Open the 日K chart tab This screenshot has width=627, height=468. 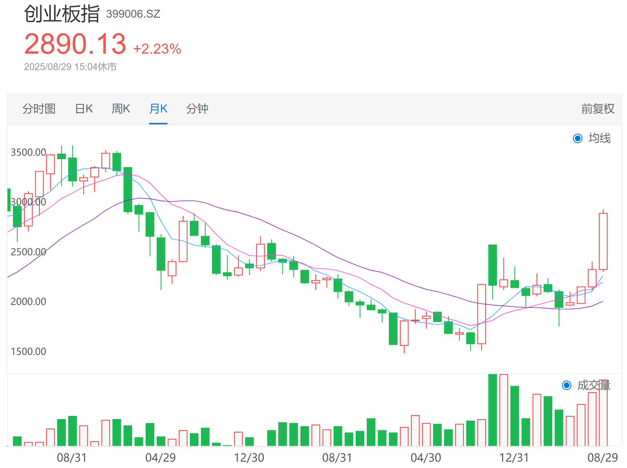(x=84, y=109)
